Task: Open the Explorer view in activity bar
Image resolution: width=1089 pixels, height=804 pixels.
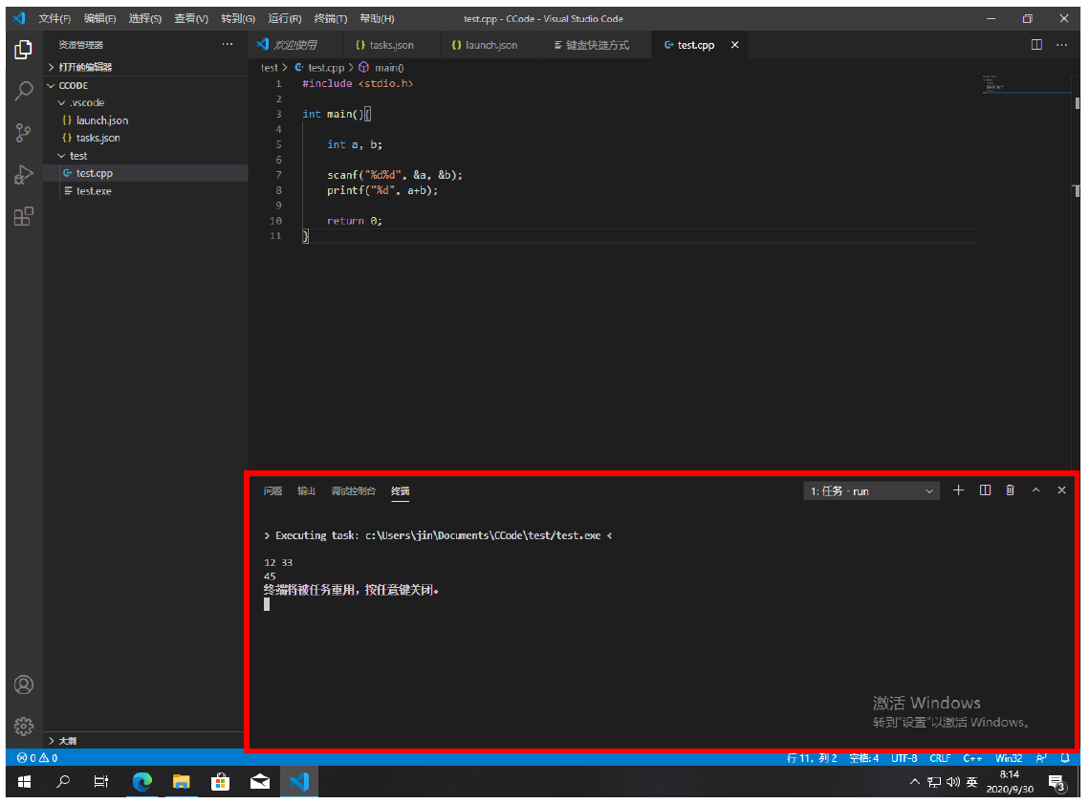Action: point(24,50)
